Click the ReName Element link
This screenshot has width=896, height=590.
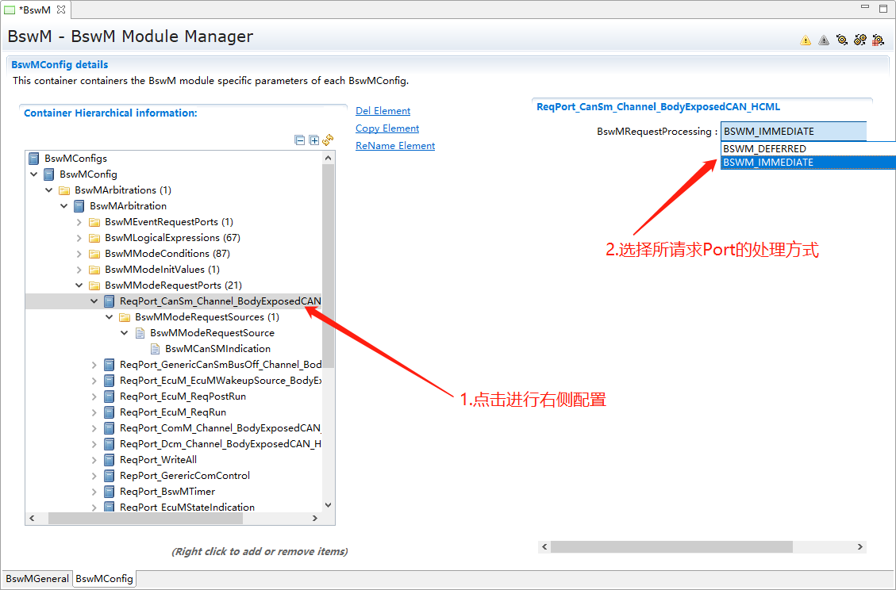[394, 146]
